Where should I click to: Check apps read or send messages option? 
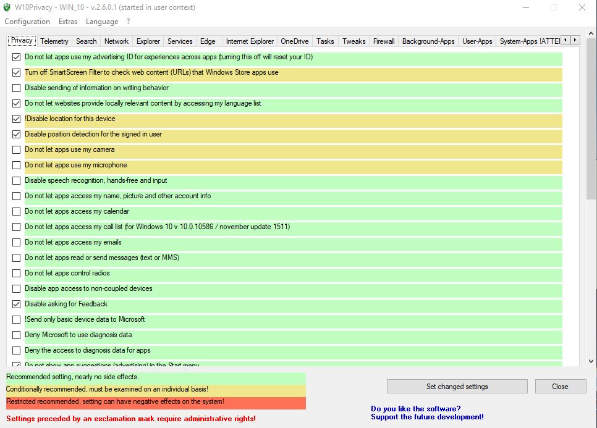click(16, 258)
